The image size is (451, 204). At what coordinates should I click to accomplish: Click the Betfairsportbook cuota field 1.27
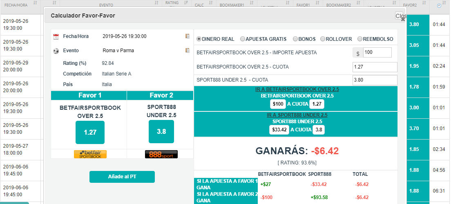[x=375, y=67]
